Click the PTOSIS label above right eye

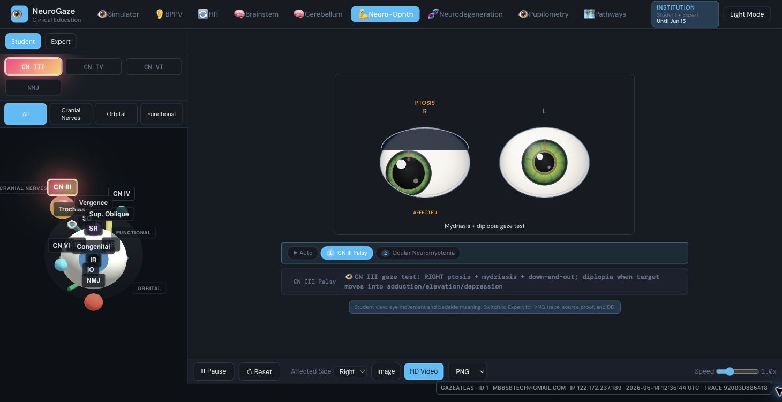tap(425, 103)
